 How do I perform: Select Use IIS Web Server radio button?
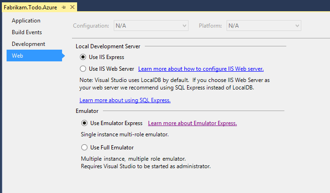83,68
